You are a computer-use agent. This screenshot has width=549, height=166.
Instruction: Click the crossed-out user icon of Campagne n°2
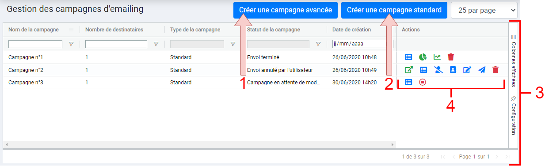pyautogui.click(x=438, y=70)
